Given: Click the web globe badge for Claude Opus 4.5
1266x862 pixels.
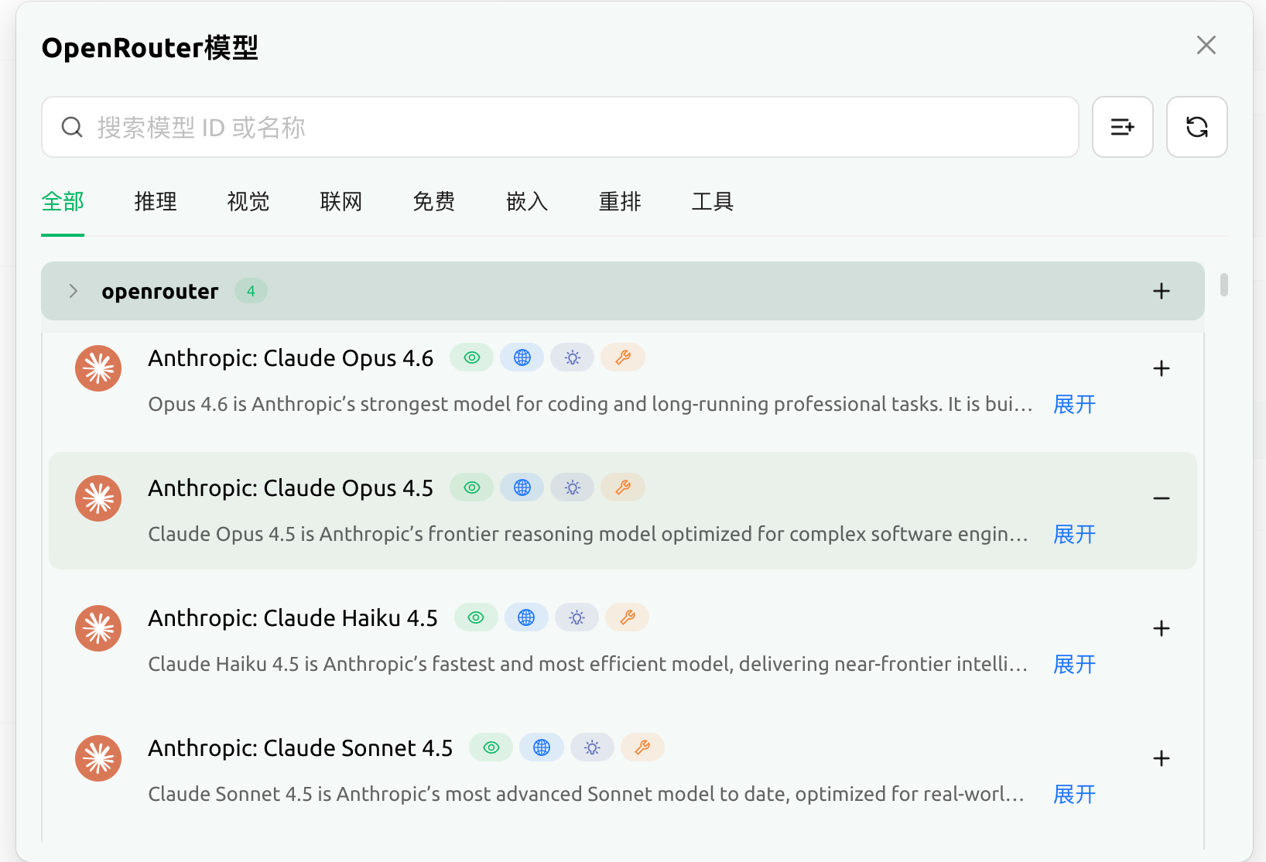Looking at the screenshot, I should click(x=522, y=487).
